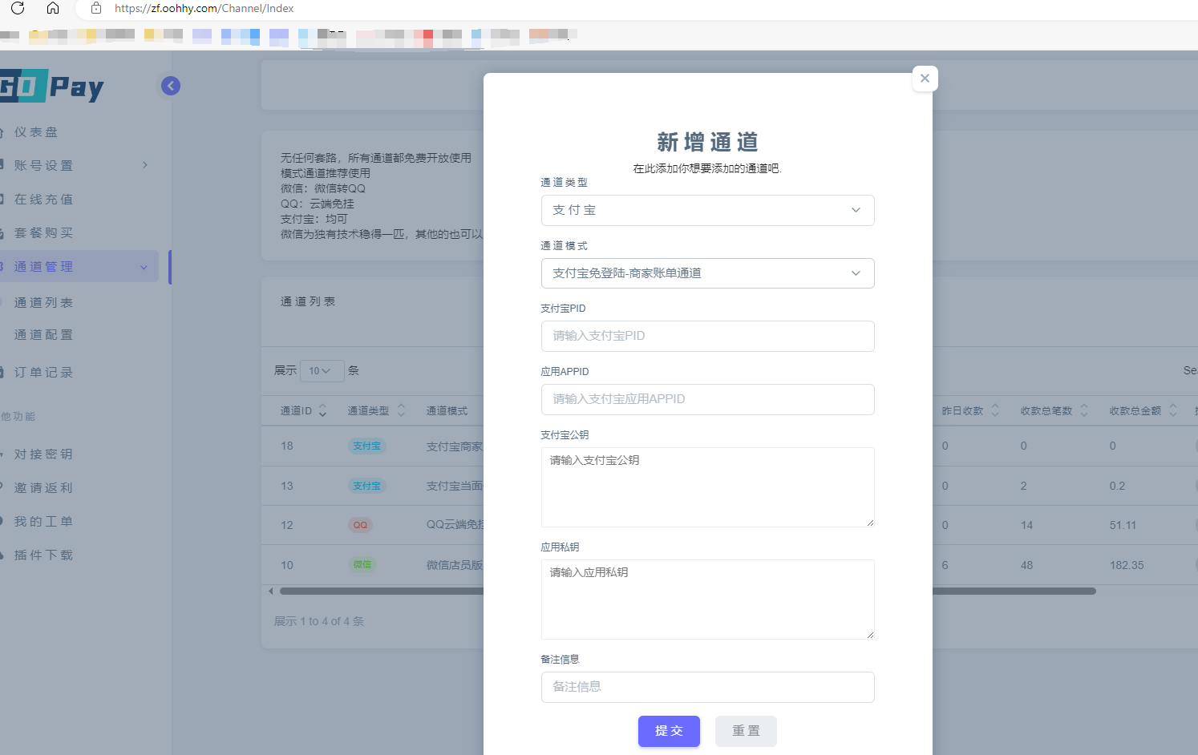The height and width of the screenshot is (755, 1198).
Task: Close the 新增通道 dialog with X
Action: pyautogui.click(x=925, y=78)
